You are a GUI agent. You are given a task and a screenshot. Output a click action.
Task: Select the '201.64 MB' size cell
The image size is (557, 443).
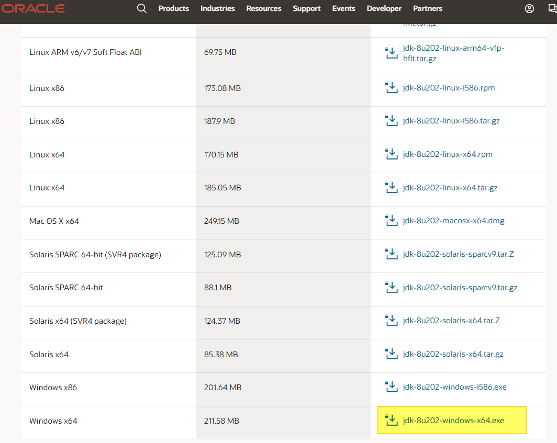[284, 390]
